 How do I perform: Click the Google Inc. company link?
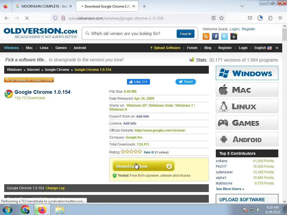coord(134,137)
